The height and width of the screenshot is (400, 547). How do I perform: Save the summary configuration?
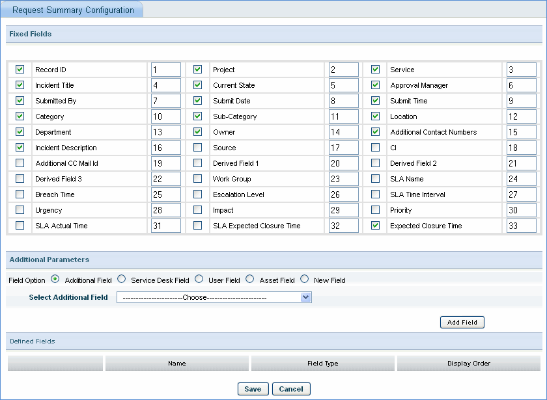[253, 389]
